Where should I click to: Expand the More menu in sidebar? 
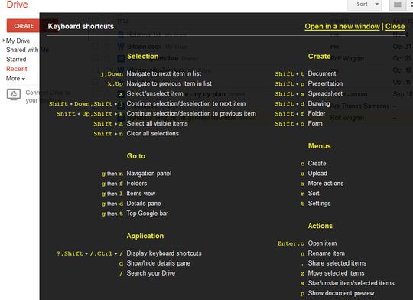click(15, 78)
